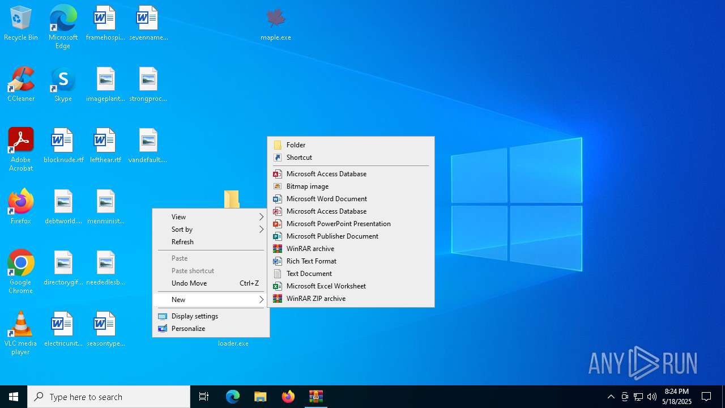Screen dimensions: 725x408
Task: Create a new Folder
Action: coord(351,145)
